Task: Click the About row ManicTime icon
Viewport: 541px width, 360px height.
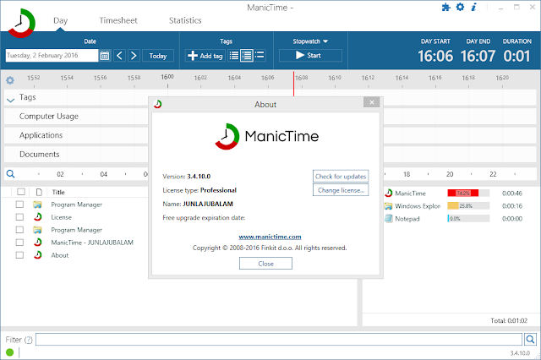Action: [x=37, y=255]
